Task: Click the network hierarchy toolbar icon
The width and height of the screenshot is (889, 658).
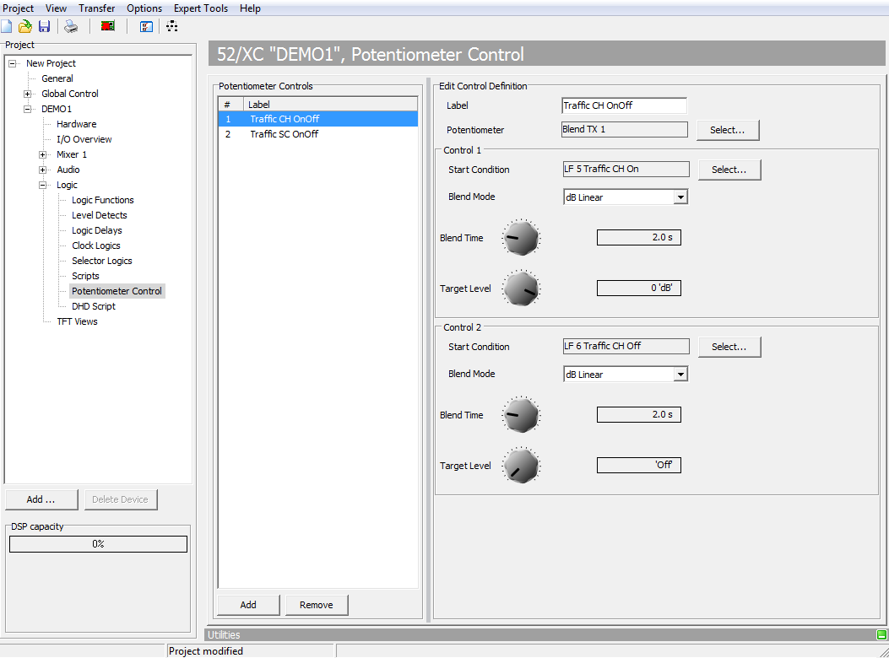Action: pyautogui.click(x=171, y=26)
